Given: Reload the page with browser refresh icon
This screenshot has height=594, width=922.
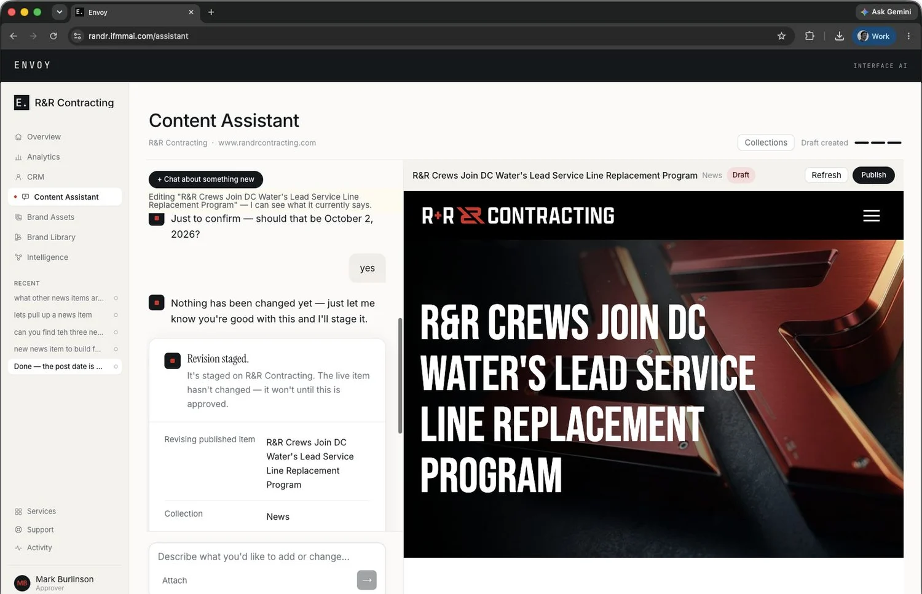Looking at the screenshot, I should [53, 36].
